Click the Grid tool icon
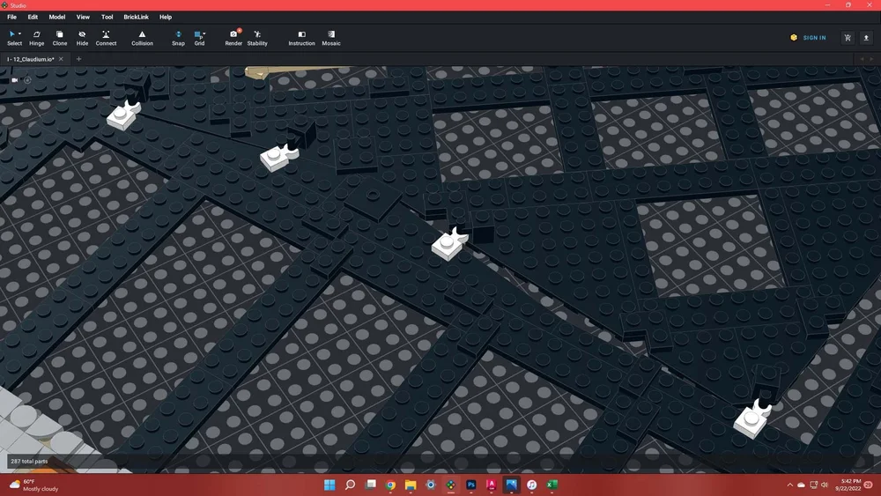Screen dimensions: 881x496 point(197,35)
